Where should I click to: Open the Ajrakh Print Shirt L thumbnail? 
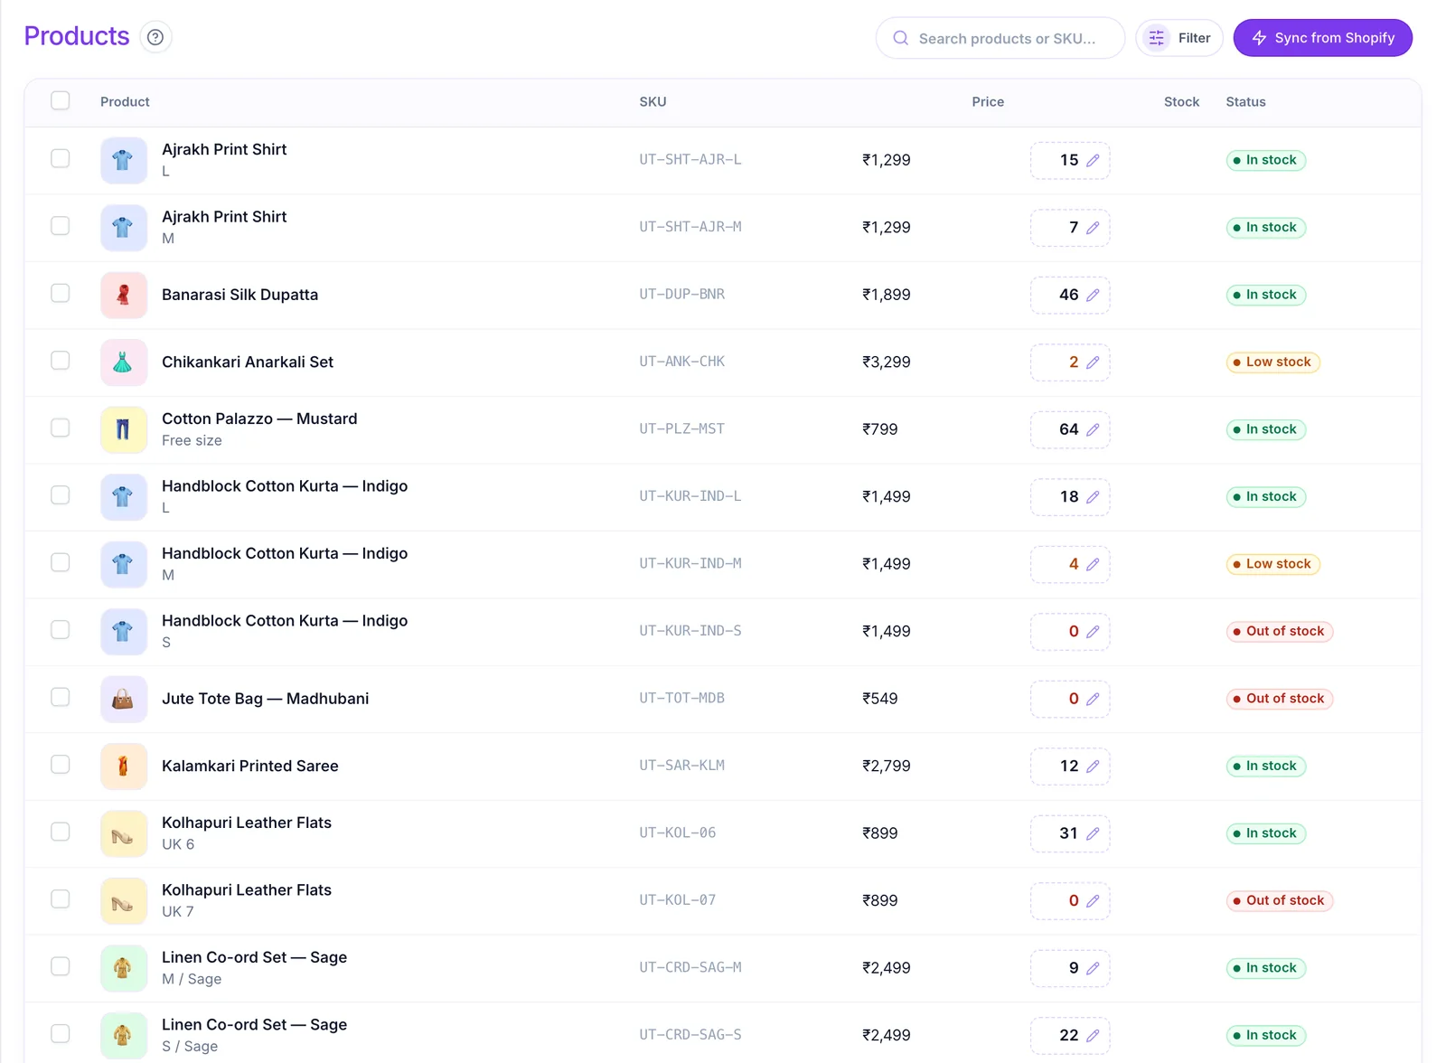point(124,160)
